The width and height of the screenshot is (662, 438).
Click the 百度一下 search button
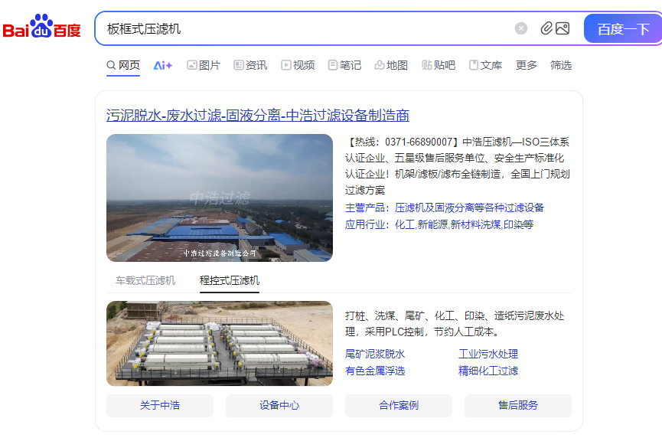pyautogui.click(x=623, y=28)
